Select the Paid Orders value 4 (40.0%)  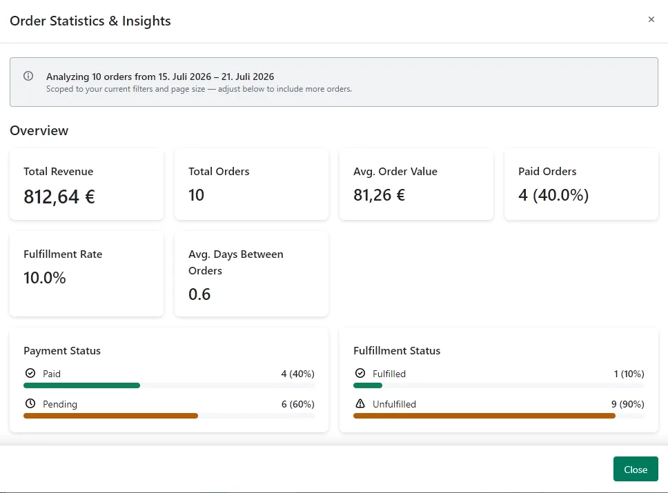click(x=553, y=195)
